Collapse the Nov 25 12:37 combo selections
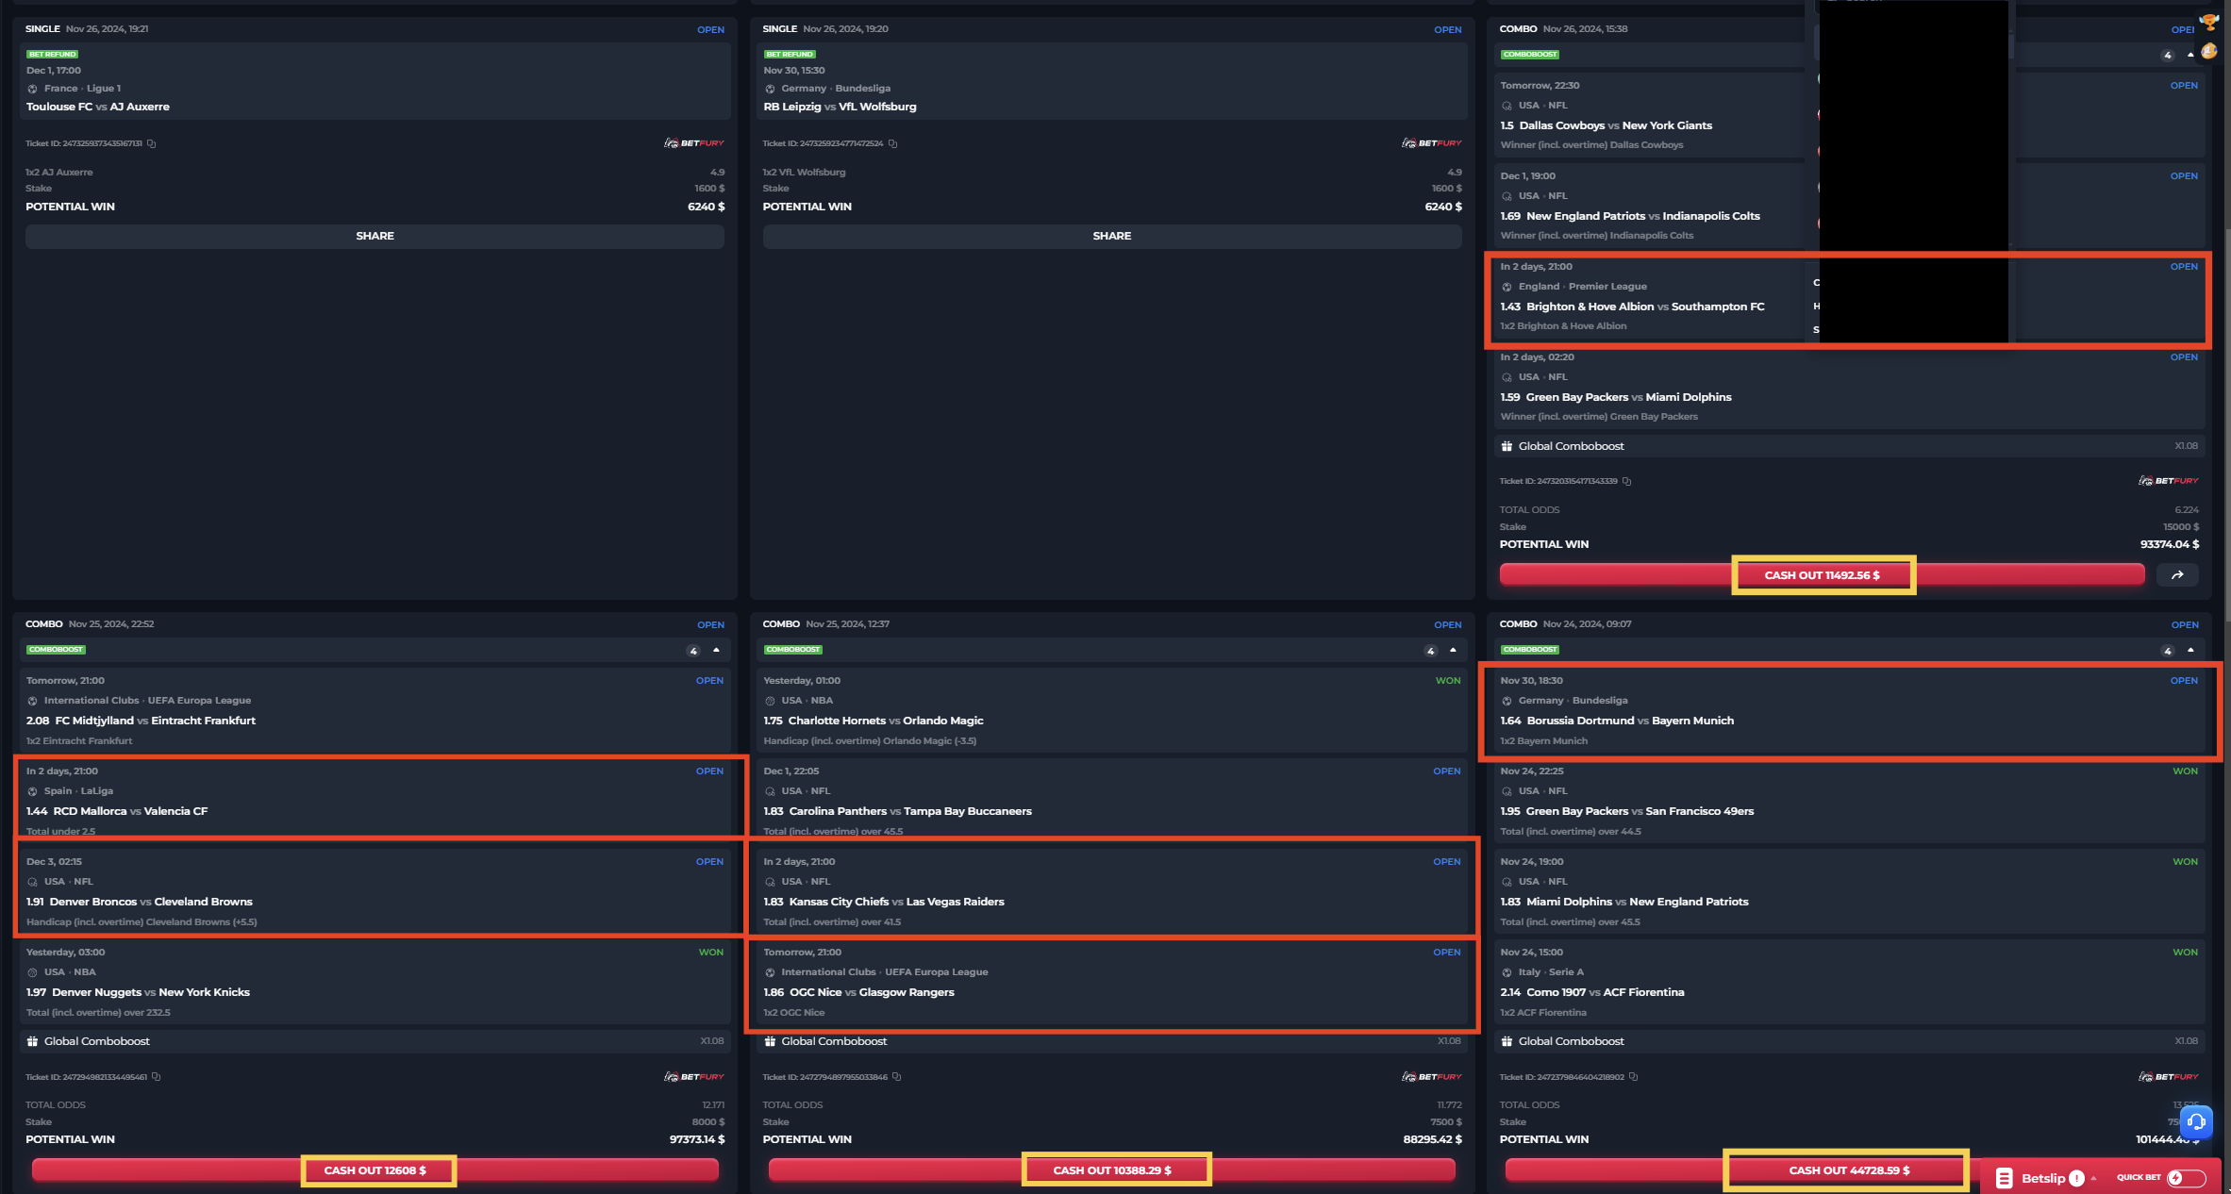Image resolution: width=2231 pixels, height=1194 pixels. [x=1453, y=650]
